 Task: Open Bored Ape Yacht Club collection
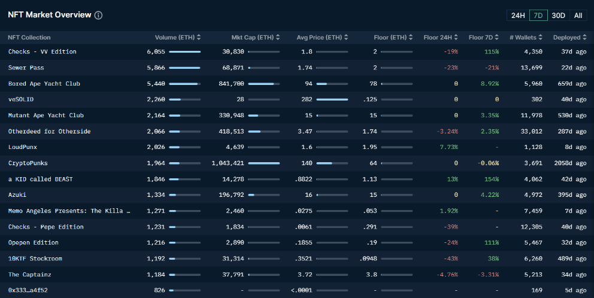point(44,84)
